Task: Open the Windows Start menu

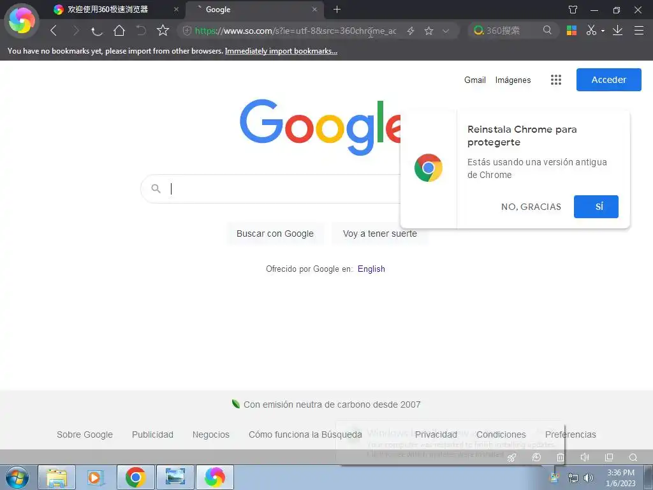Action: [x=17, y=477]
